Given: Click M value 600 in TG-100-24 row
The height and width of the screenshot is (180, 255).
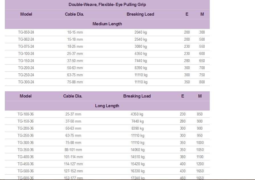Looking at the screenshot, I should [202, 54].
